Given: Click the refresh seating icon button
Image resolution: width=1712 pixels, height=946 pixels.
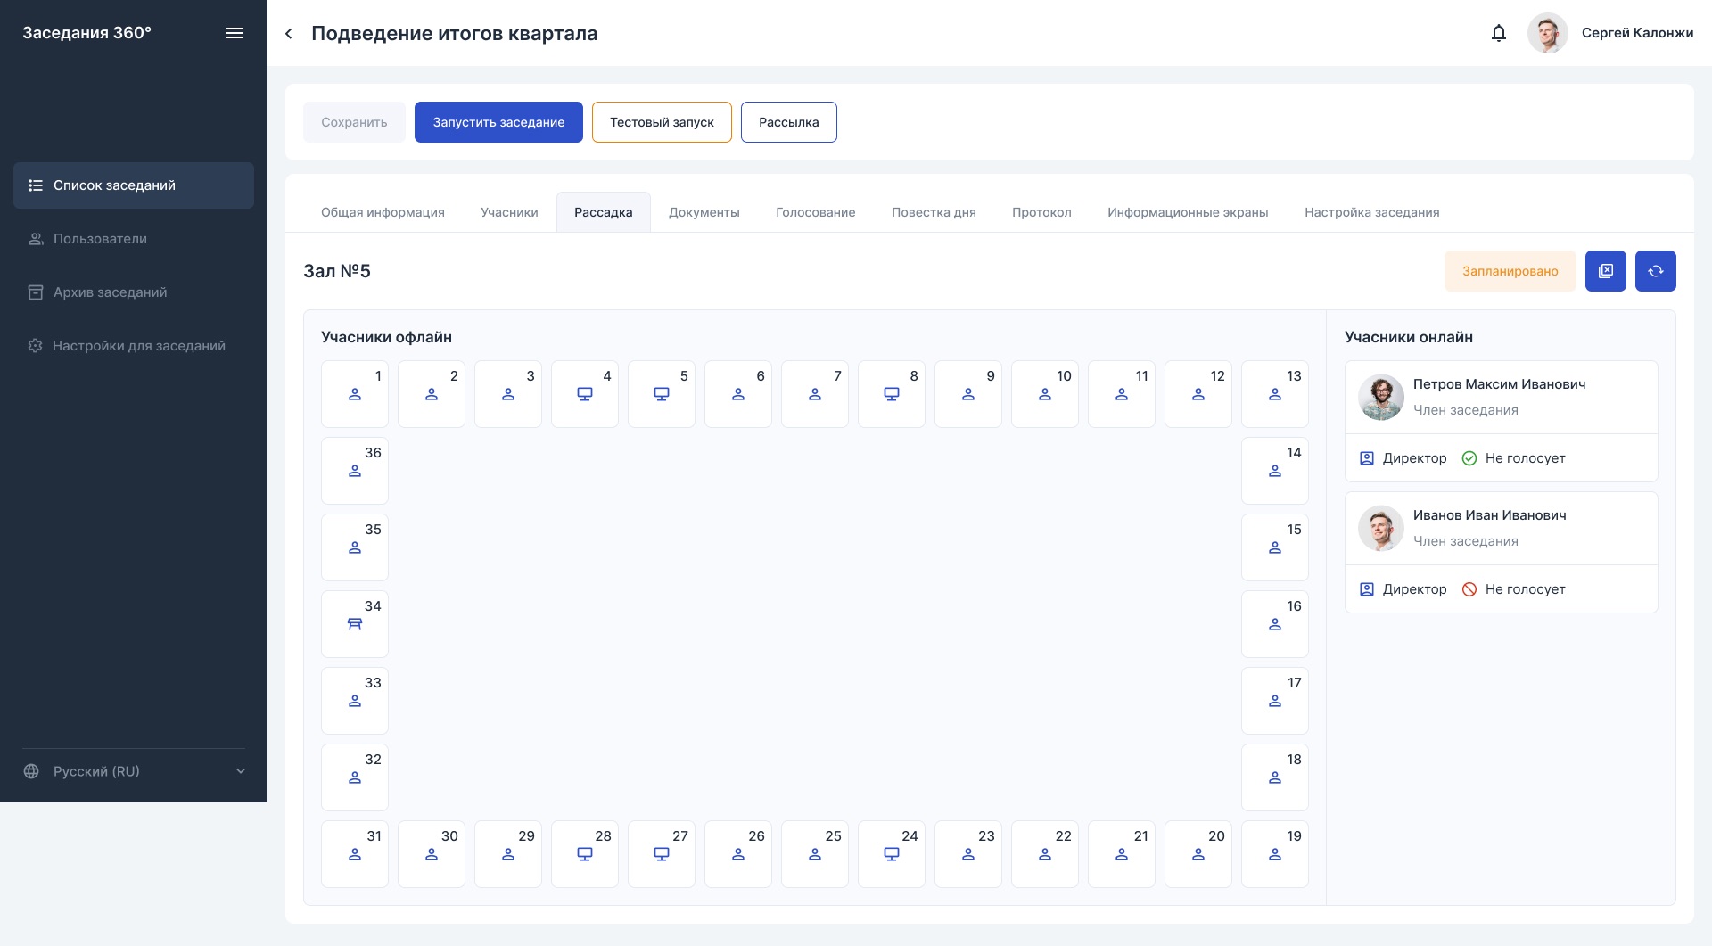Looking at the screenshot, I should [x=1656, y=271].
